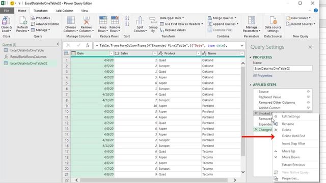Open the File tab
The image size is (326, 183).
coord(7,11)
